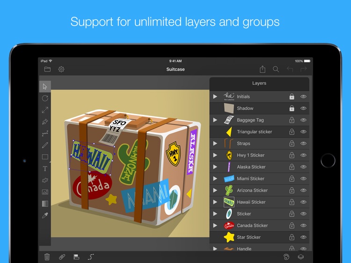351x263 pixels.
Task: Select the Rectangle shape tool
Action: pos(45,157)
